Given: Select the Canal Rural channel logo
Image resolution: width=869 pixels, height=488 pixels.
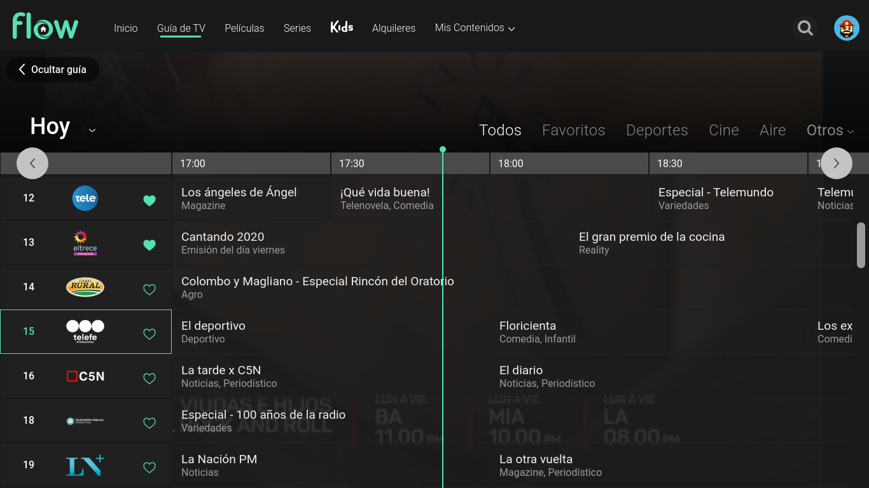Looking at the screenshot, I should (85, 287).
